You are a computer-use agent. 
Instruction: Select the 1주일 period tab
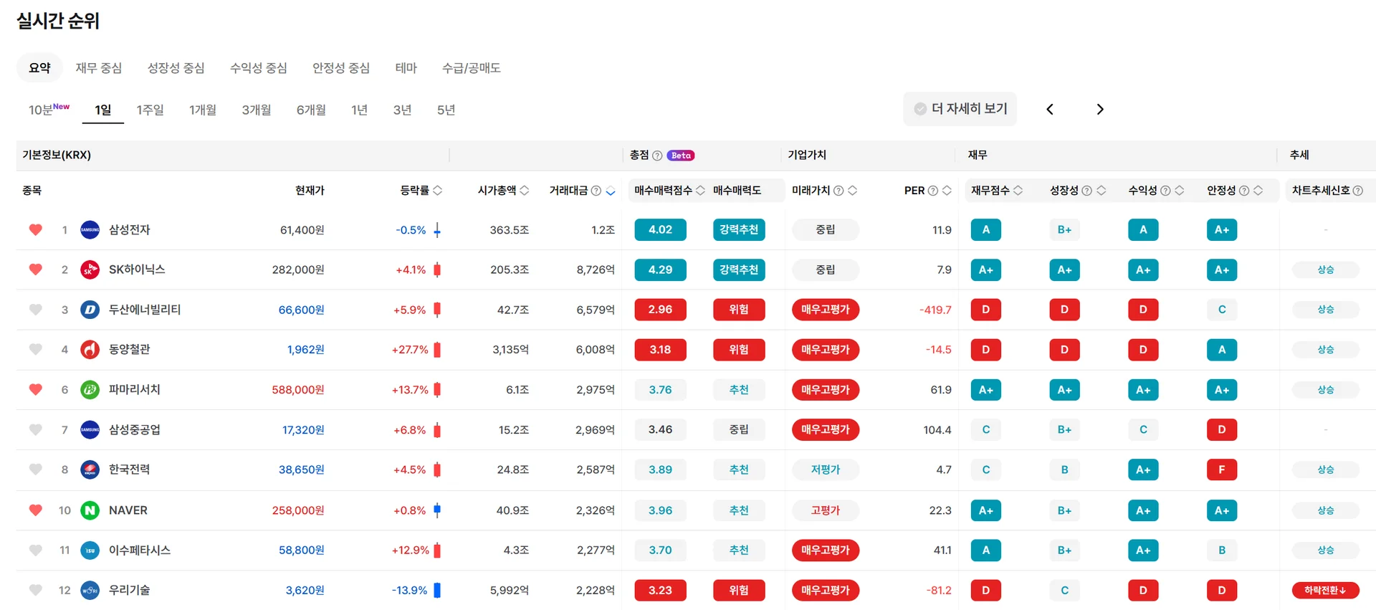tap(150, 110)
